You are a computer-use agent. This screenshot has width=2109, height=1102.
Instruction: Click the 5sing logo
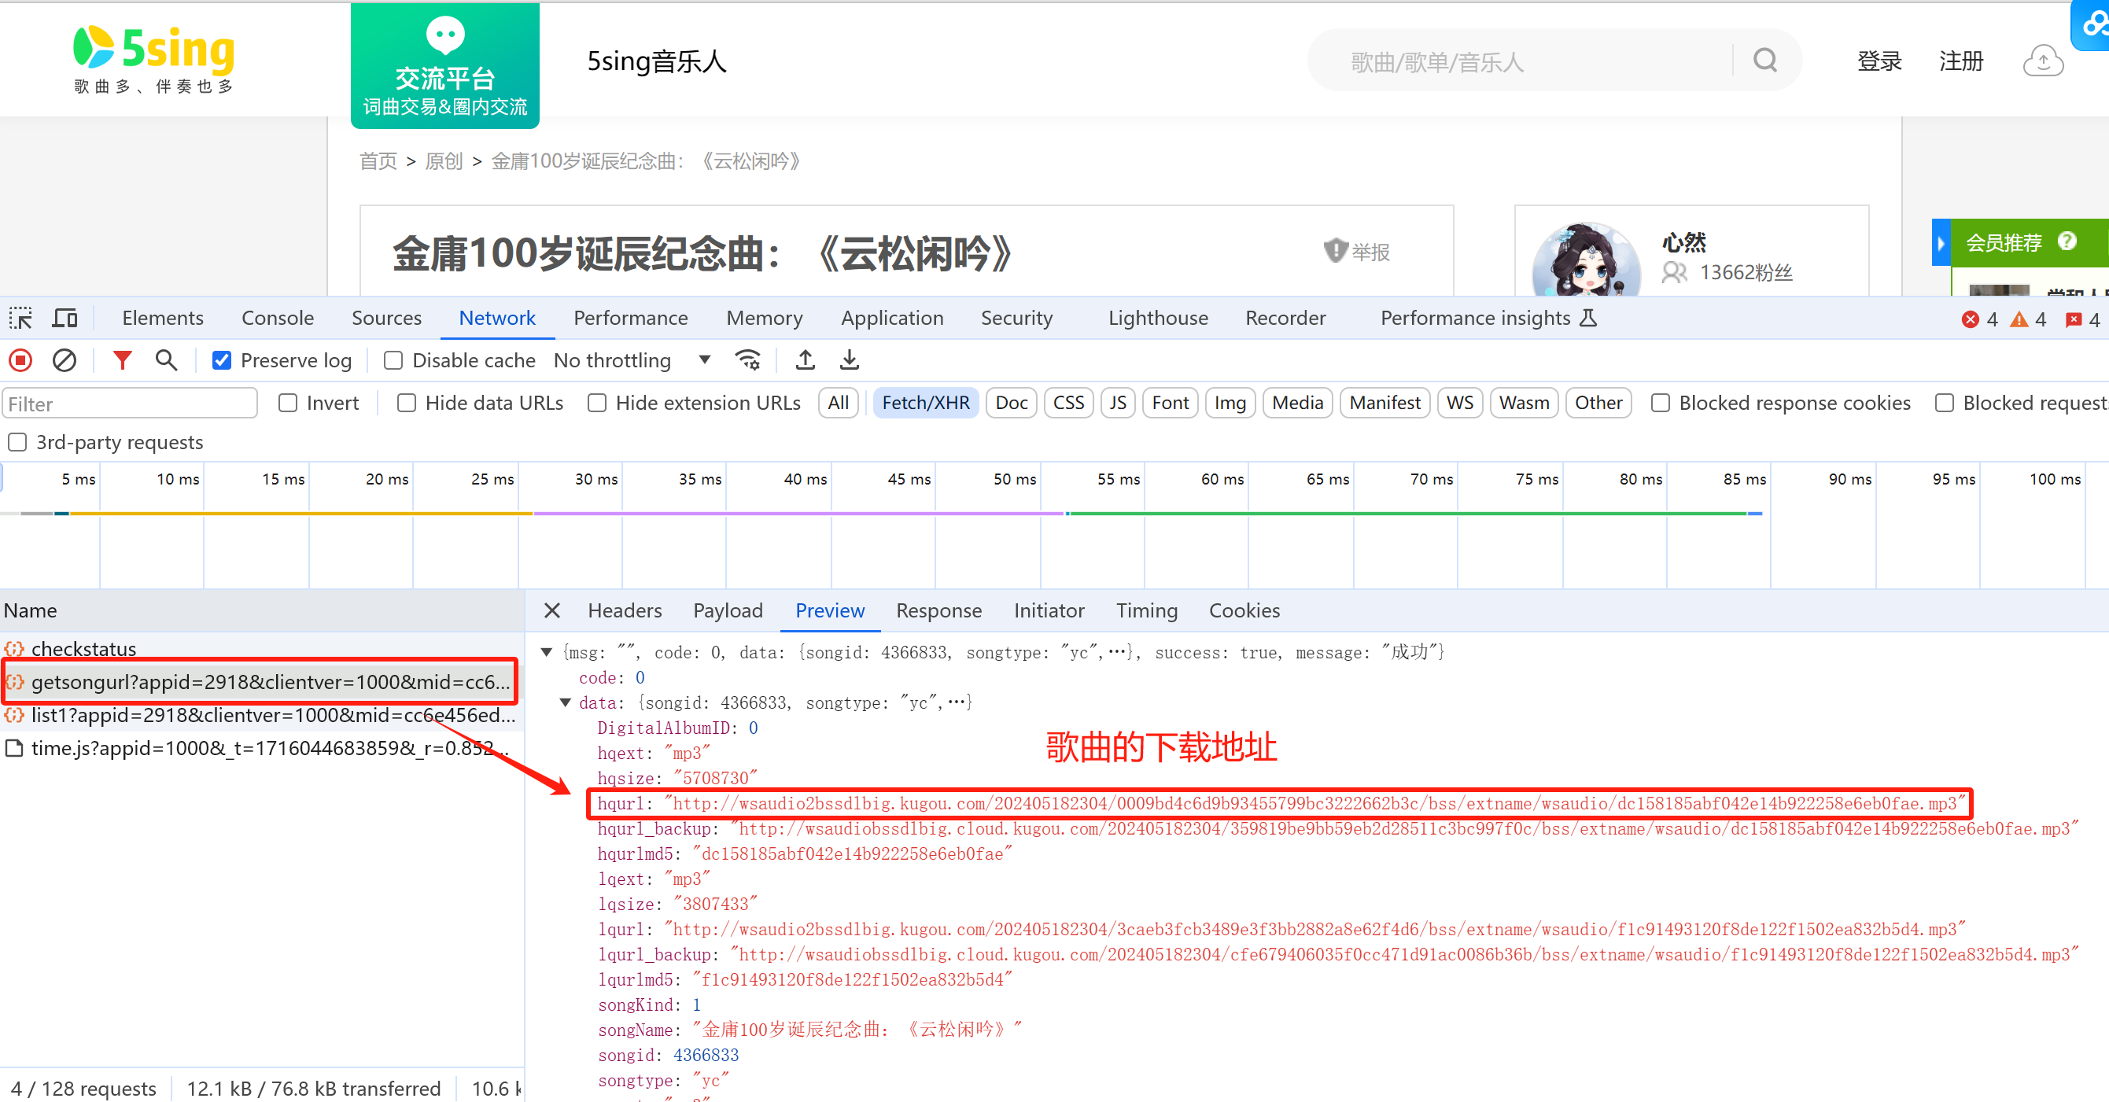[x=154, y=59]
